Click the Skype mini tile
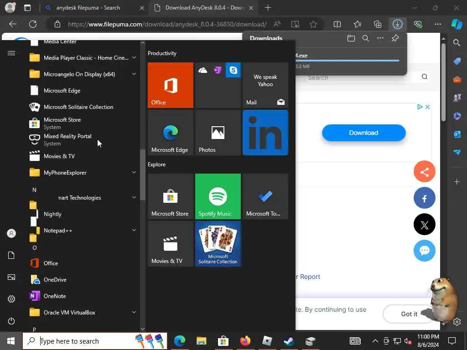The image size is (467, 350). click(x=233, y=70)
